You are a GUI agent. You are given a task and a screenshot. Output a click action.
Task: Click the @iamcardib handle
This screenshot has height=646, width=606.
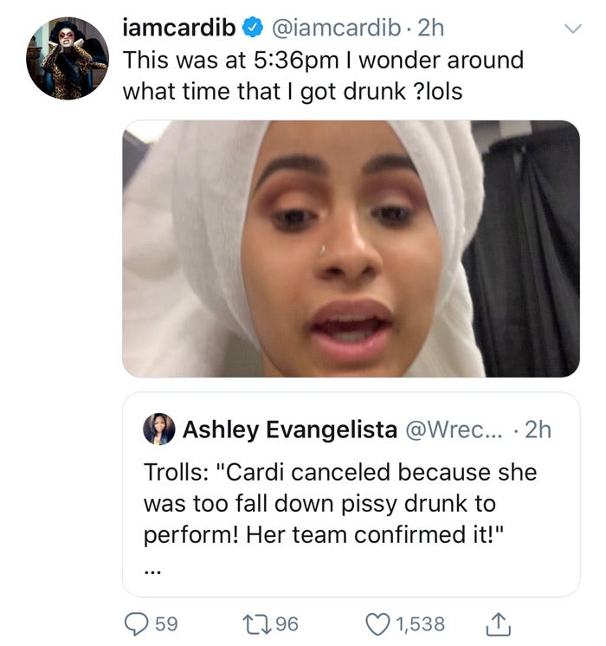(333, 29)
